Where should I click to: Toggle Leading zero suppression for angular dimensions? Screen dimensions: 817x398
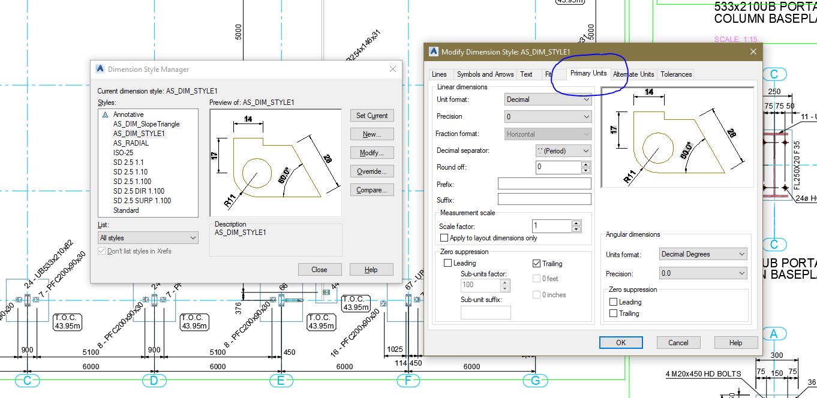click(x=613, y=302)
